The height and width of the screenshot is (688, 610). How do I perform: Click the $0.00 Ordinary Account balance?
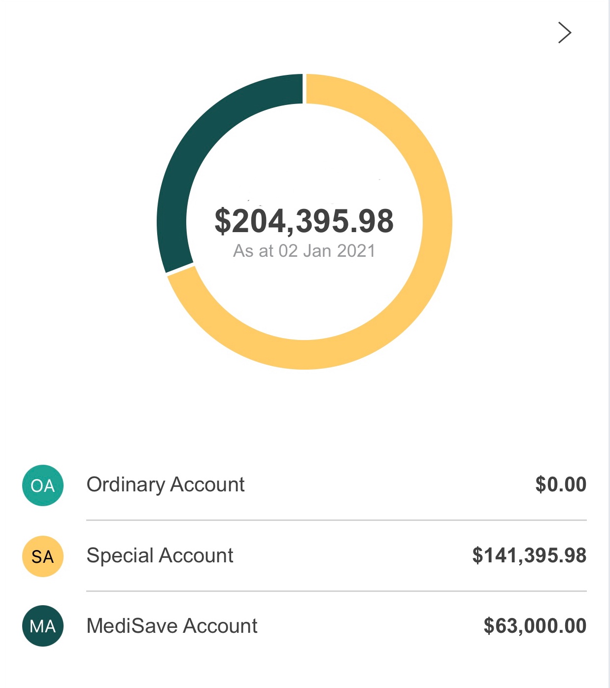point(561,484)
